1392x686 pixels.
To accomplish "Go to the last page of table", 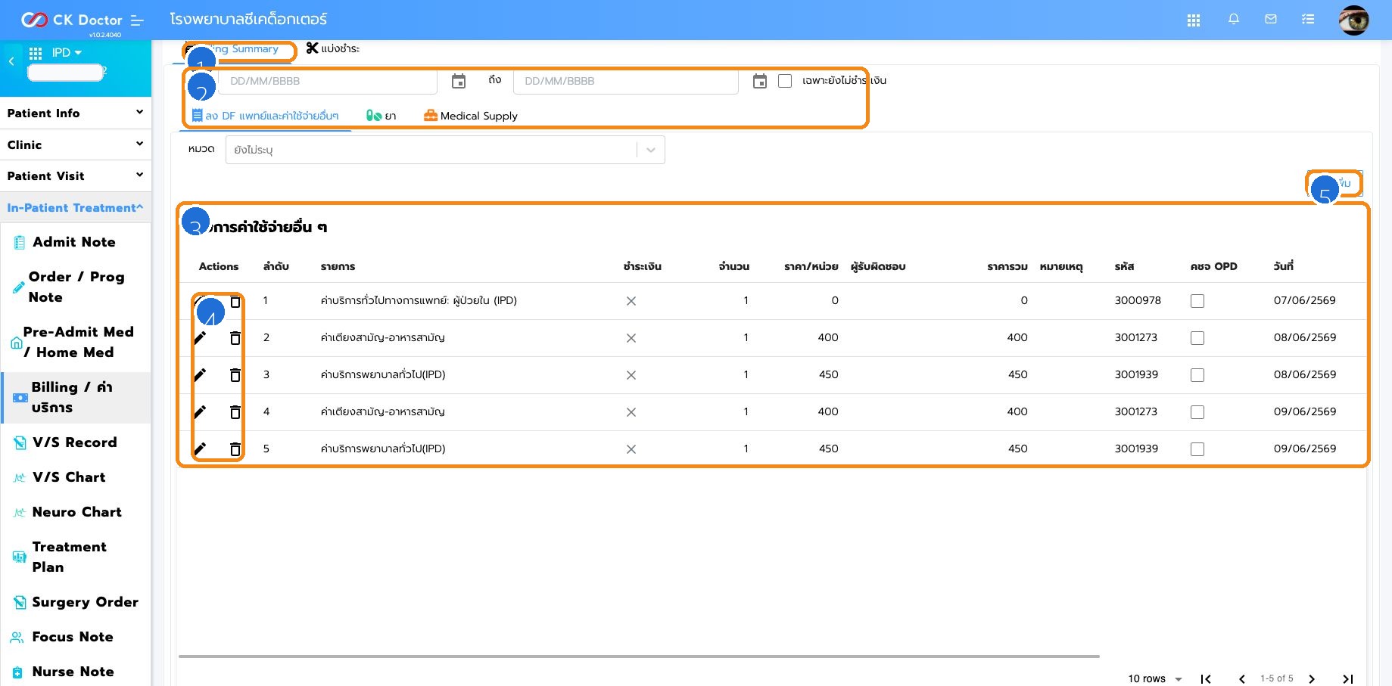I will coord(1347,678).
